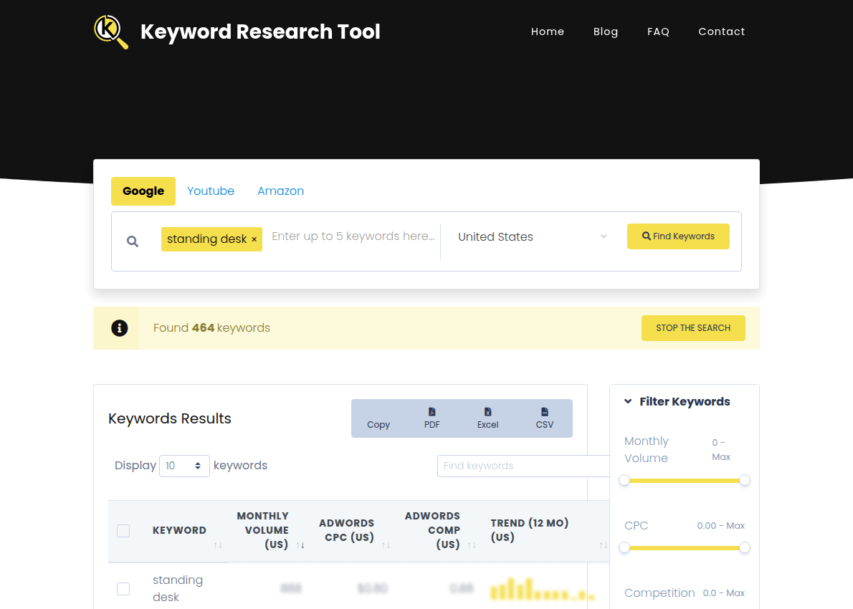Screen dimensions: 853x609
Task: Open the Blog nav link
Action: tap(606, 32)
